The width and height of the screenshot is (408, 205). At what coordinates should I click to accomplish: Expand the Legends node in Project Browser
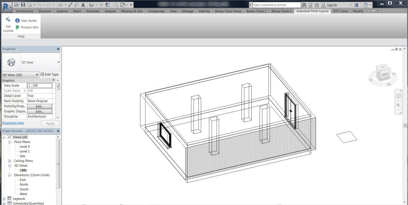(4, 198)
